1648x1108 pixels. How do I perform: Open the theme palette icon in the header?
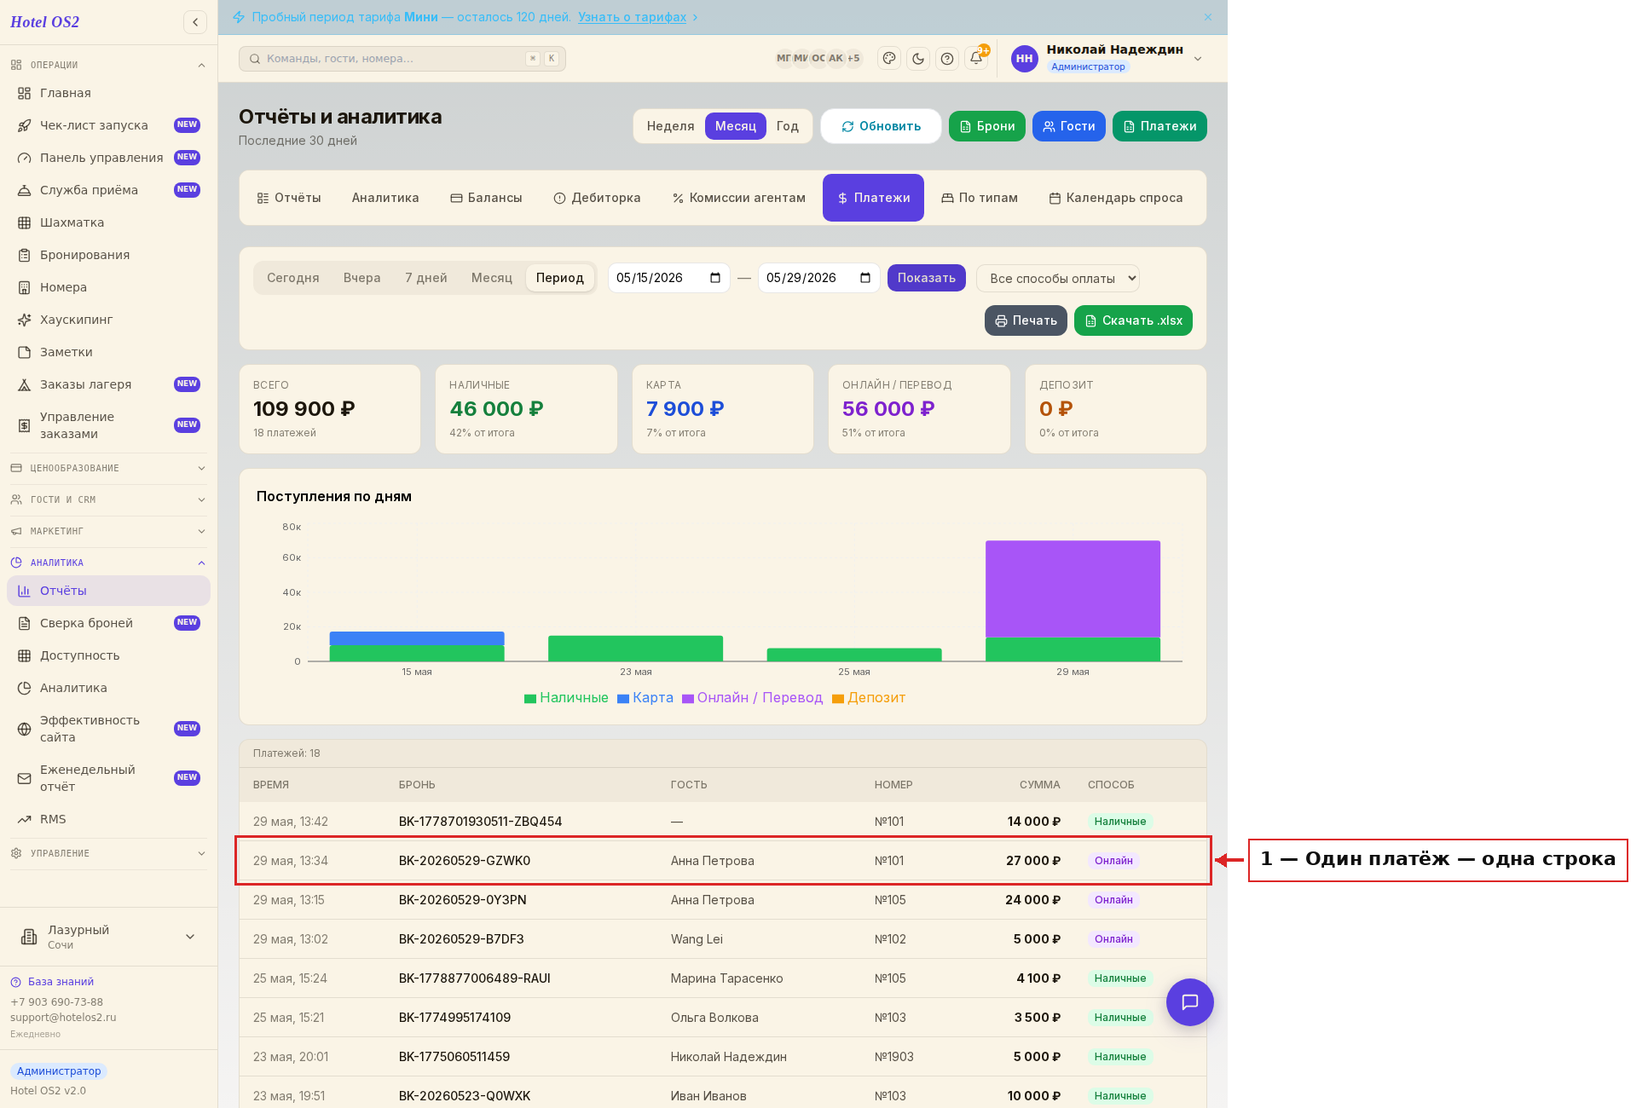(889, 59)
